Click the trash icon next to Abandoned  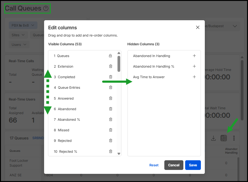click(111, 109)
